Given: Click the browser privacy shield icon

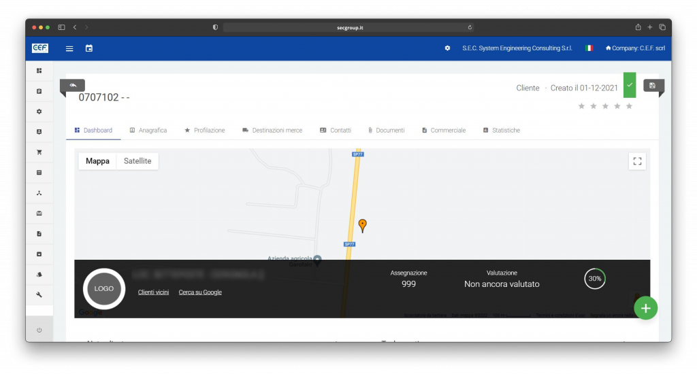Looking at the screenshot, I should [x=215, y=27].
